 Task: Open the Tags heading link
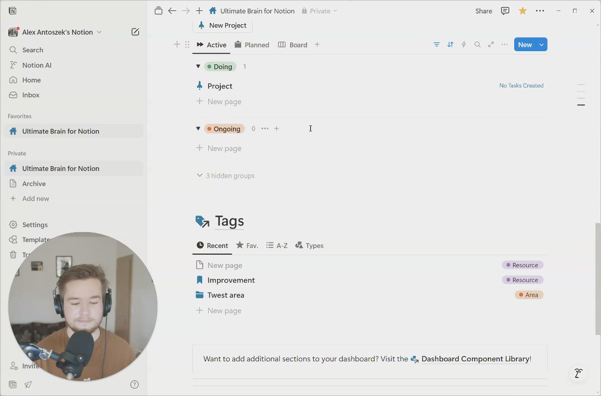point(229,221)
